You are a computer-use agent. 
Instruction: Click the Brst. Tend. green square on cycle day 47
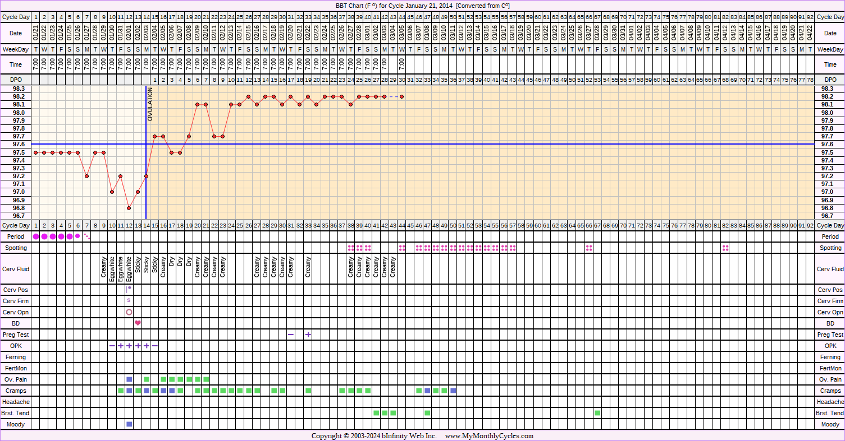(427, 413)
